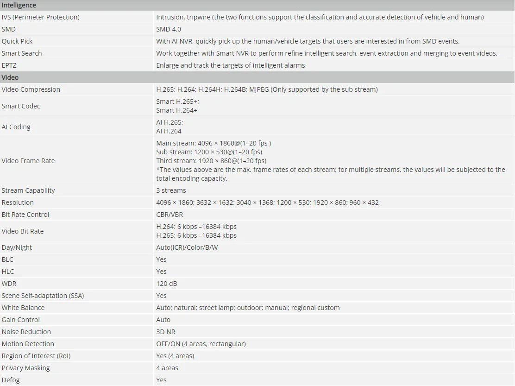
Task: Click the Main stream frame rate line
Action: tap(214, 143)
